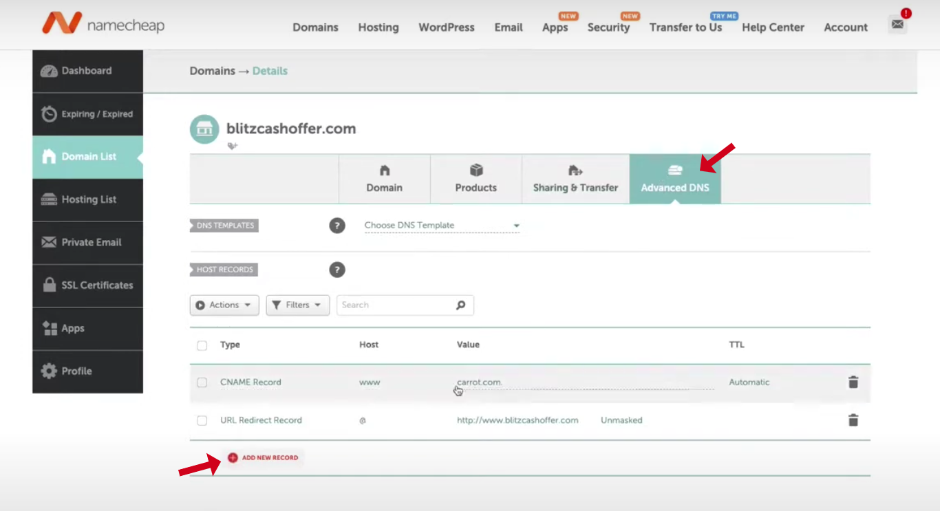Click the TTL column header

point(737,345)
